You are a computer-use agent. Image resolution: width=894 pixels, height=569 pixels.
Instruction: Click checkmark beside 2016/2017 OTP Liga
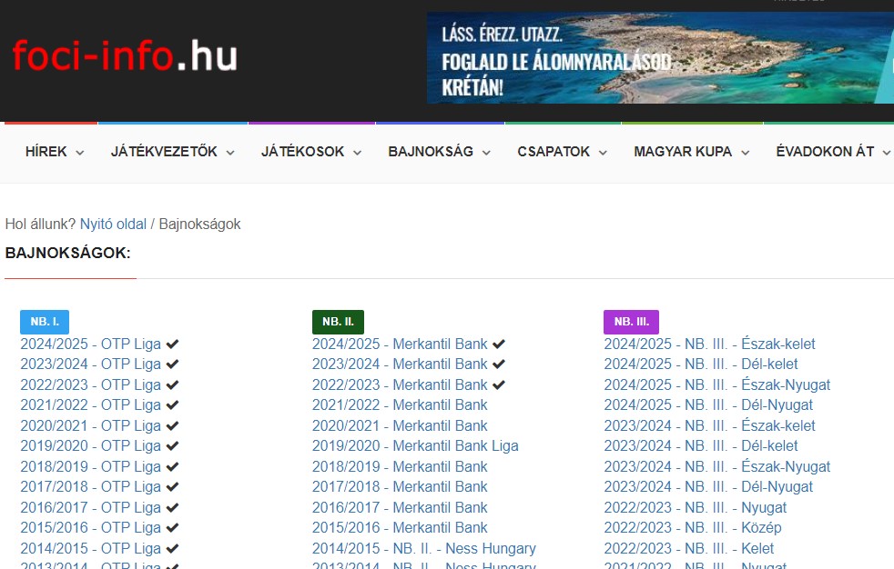172,507
